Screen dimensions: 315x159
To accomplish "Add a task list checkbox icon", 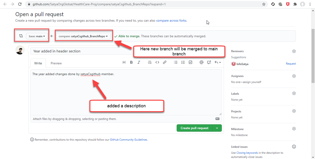I will click(x=190, y=62).
